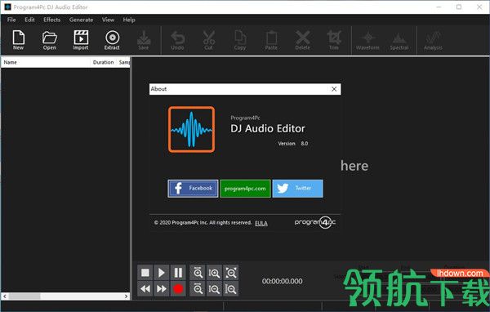The height and width of the screenshot is (312, 490).
Task: Click the Trim toolbar icon
Action: point(334,40)
